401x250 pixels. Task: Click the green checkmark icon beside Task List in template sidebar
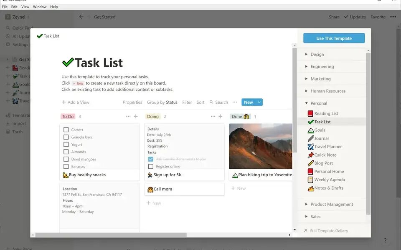click(x=310, y=122)
